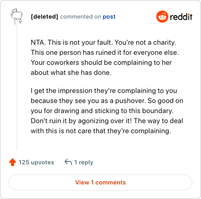This screenshot has width=201, height=199.
Task: Open the "1 reply" label
Action: click(x=84, y=162)
